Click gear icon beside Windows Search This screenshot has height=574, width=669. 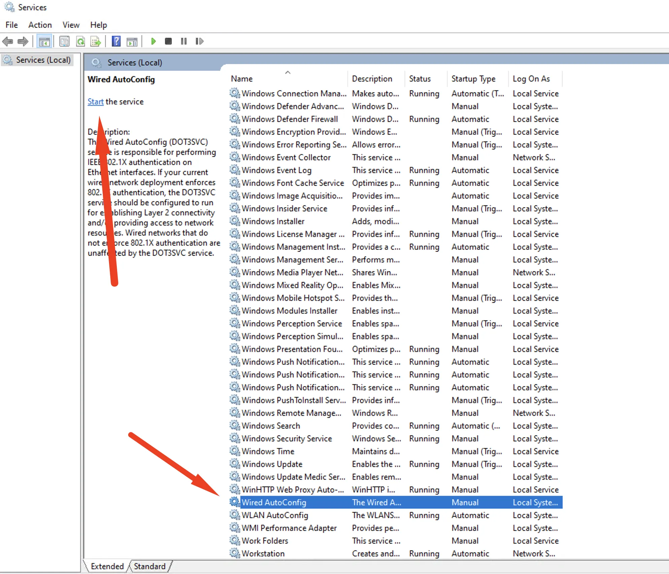(235, 425)
